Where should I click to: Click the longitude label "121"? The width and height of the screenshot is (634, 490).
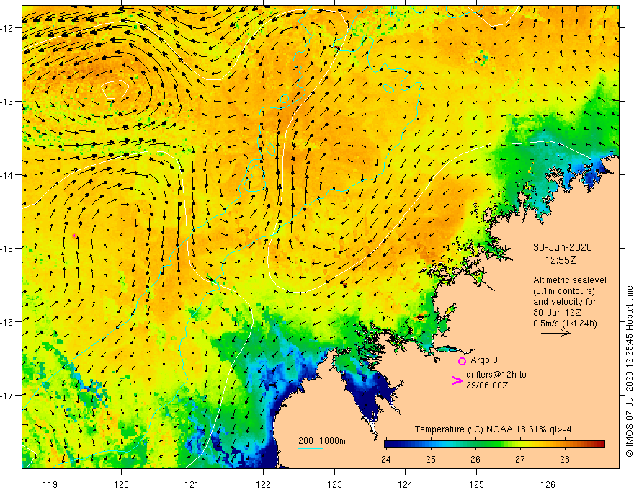(x=192, y=484)
